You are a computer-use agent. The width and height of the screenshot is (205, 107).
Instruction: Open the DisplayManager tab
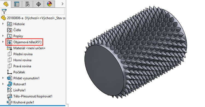coord(49,4)
